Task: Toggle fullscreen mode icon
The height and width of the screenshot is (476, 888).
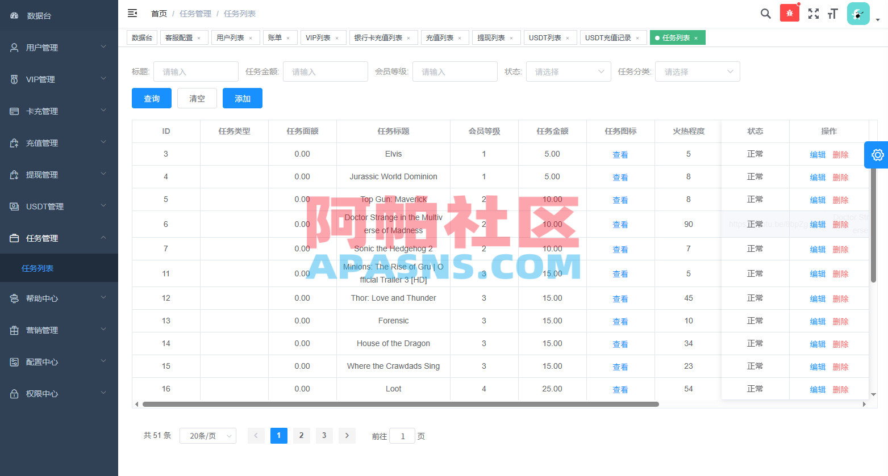Action: click(x=814, y=14)
